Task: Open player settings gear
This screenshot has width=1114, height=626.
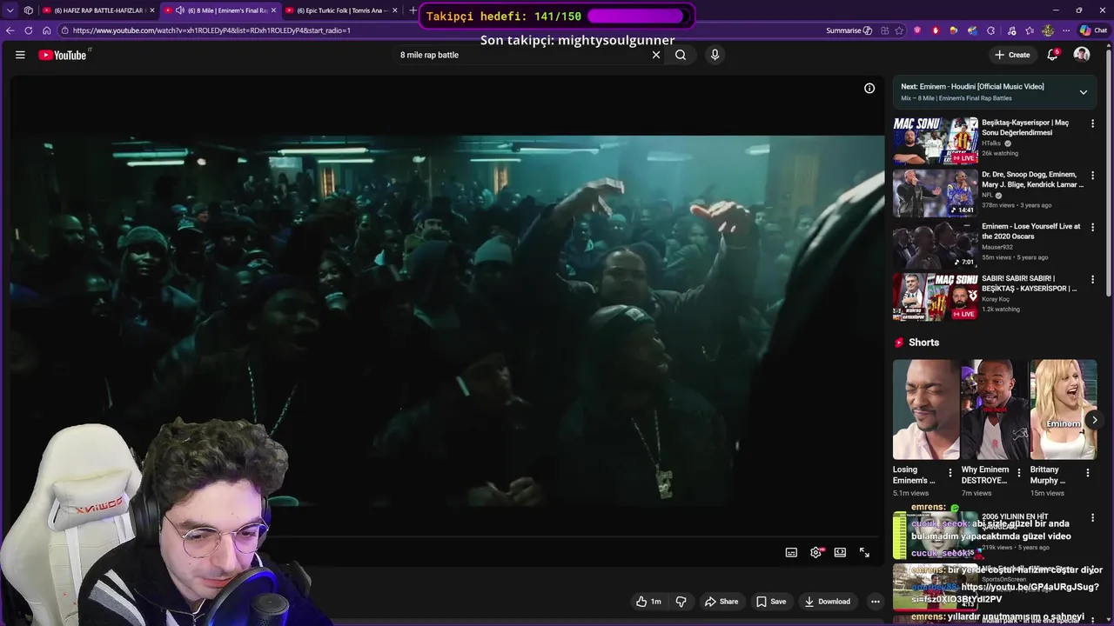Action: [815, 552]
